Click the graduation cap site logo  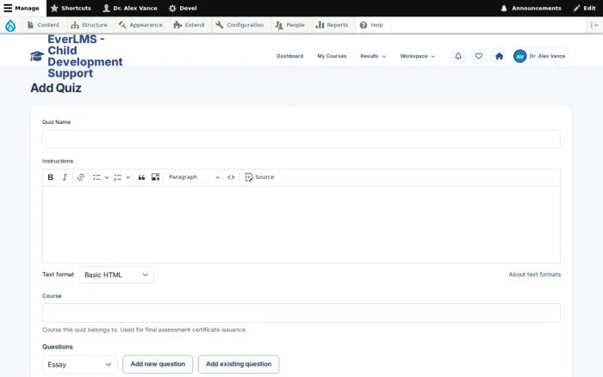click(37, 56)
